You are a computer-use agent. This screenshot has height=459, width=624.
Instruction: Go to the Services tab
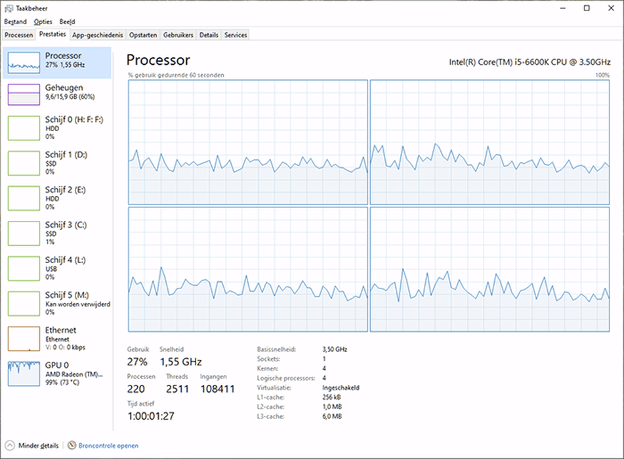point(236,35)
